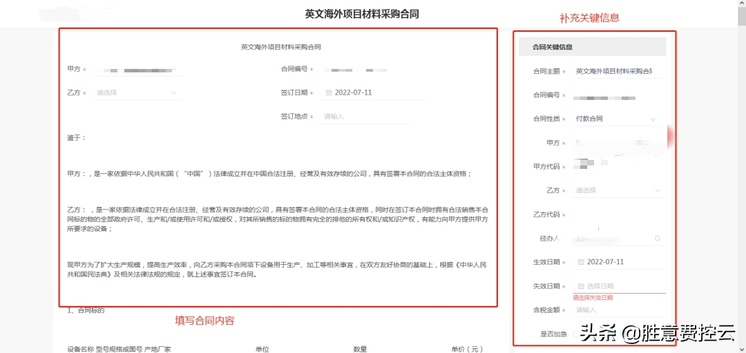Click 乙方代码 label in key info panel

pos(546,214)
